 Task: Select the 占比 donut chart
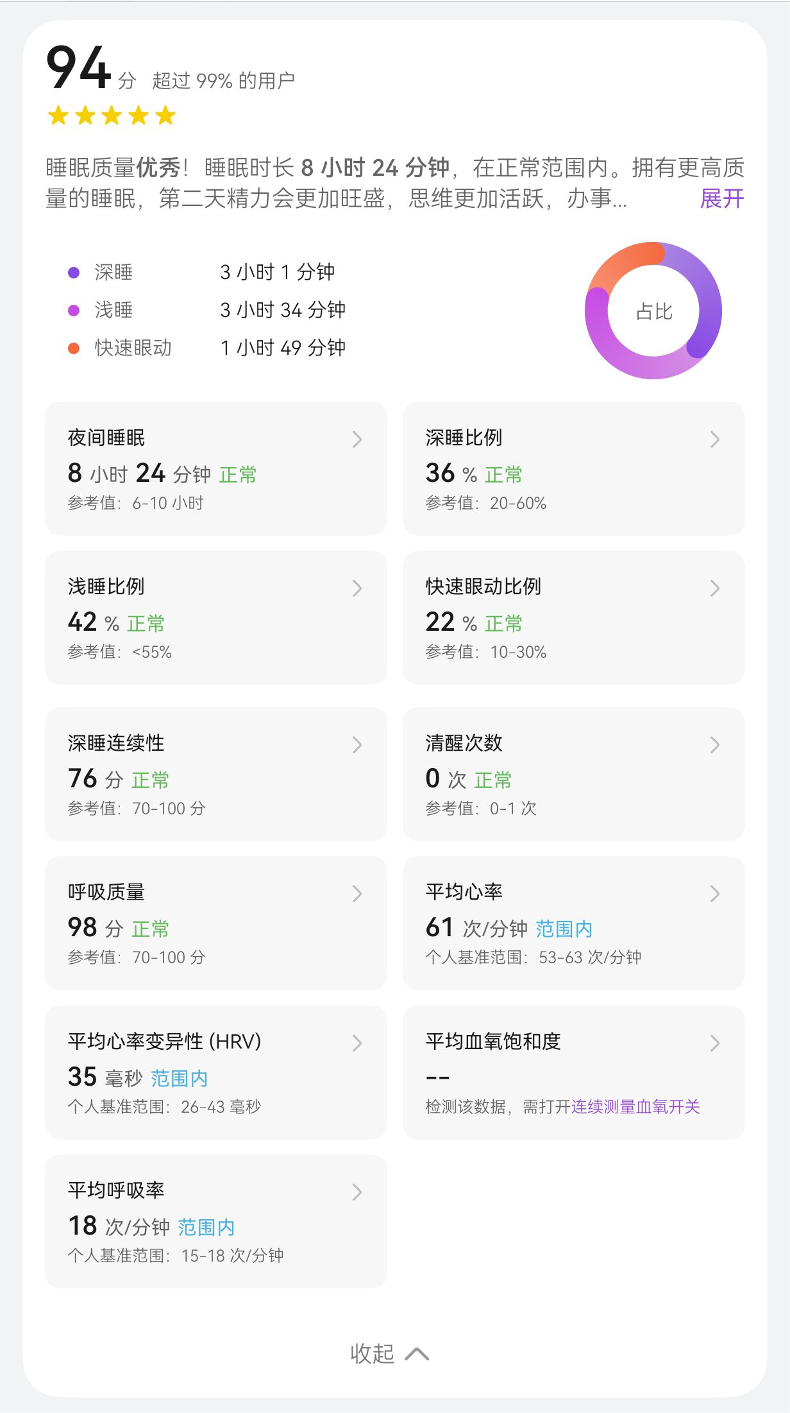[x=653, y=311]
